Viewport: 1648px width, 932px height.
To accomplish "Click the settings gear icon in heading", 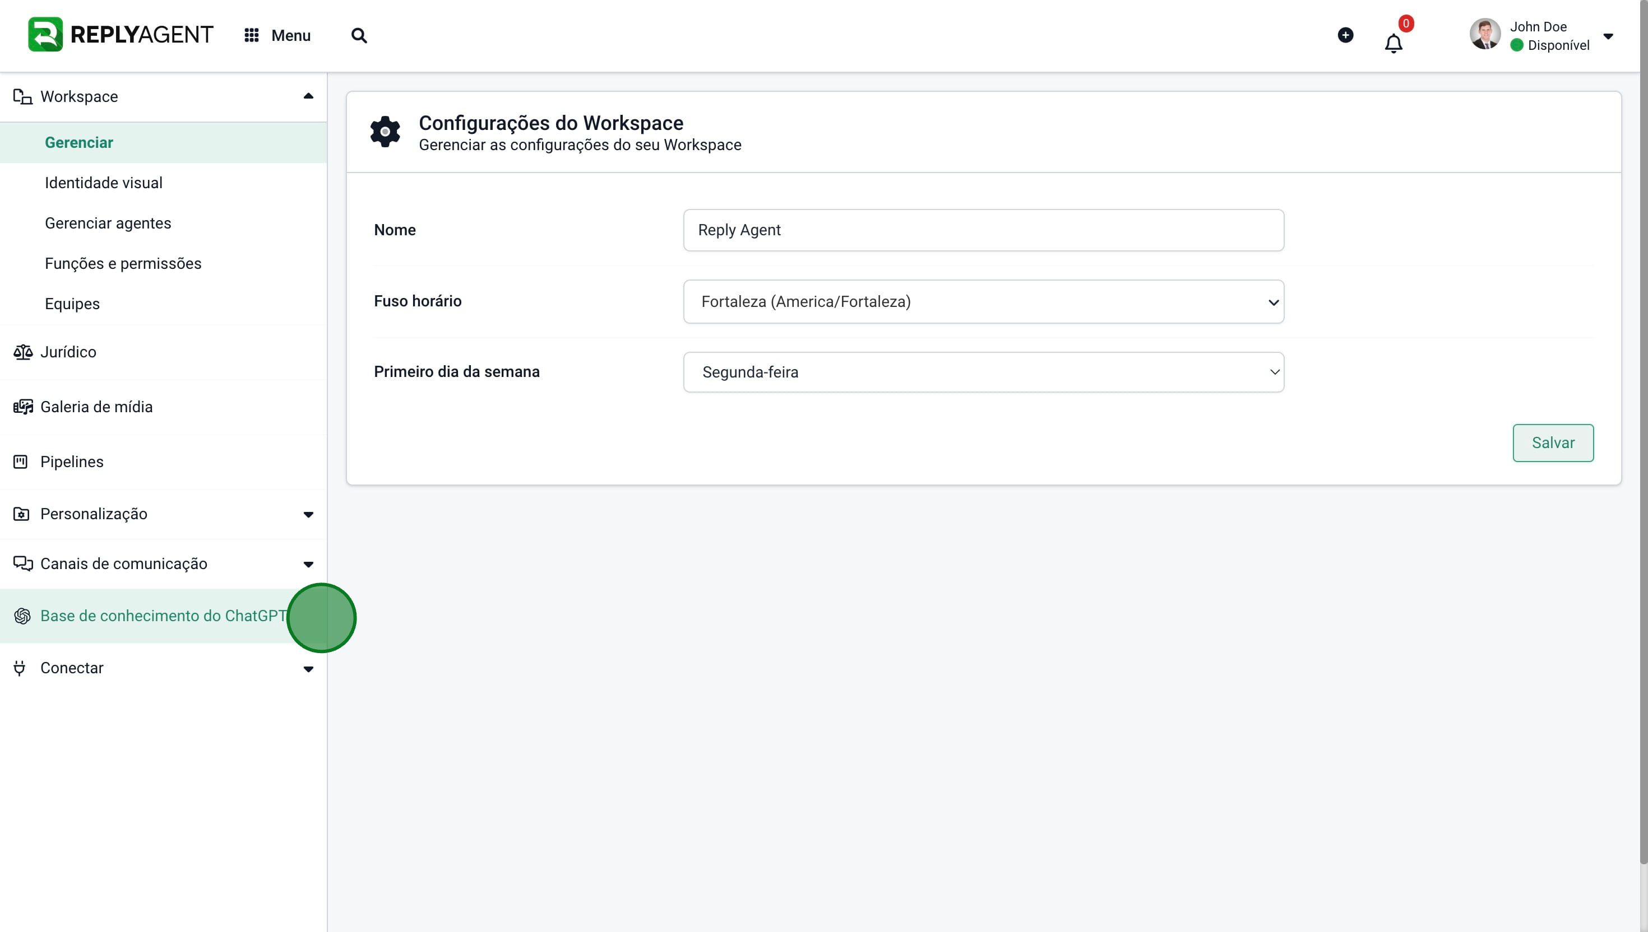I will (385, 132).
